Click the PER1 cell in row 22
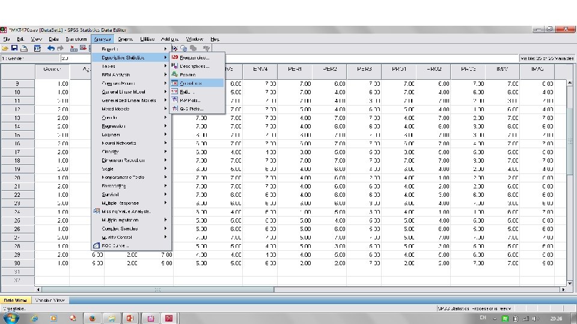Viewport: 577px width, 324px height. click(295, 194)
